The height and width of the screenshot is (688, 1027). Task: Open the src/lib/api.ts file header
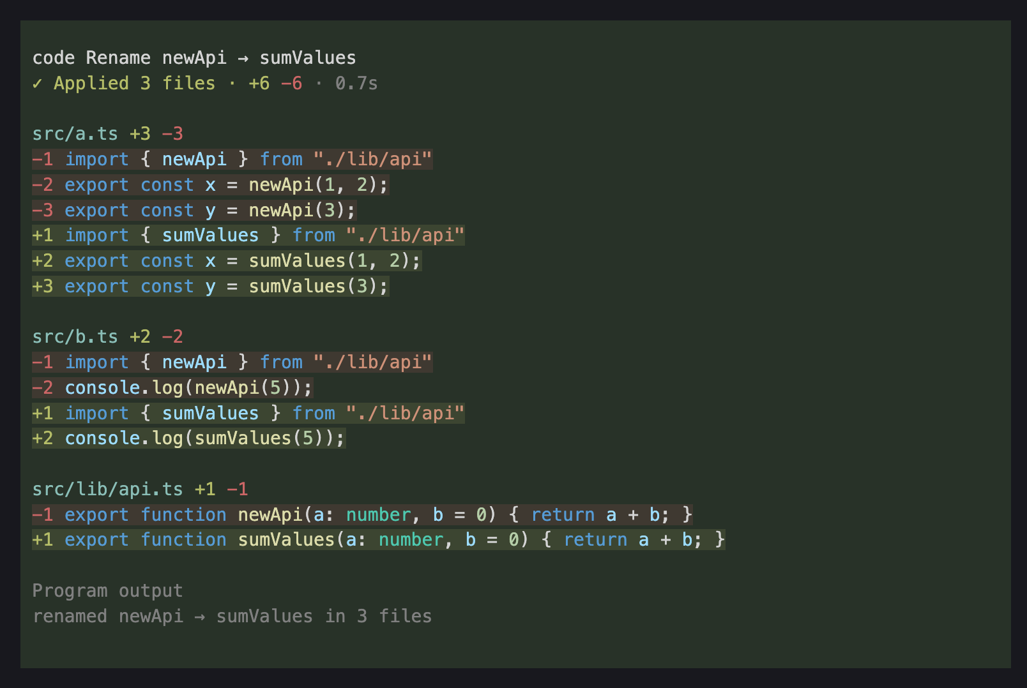[140, 489]
